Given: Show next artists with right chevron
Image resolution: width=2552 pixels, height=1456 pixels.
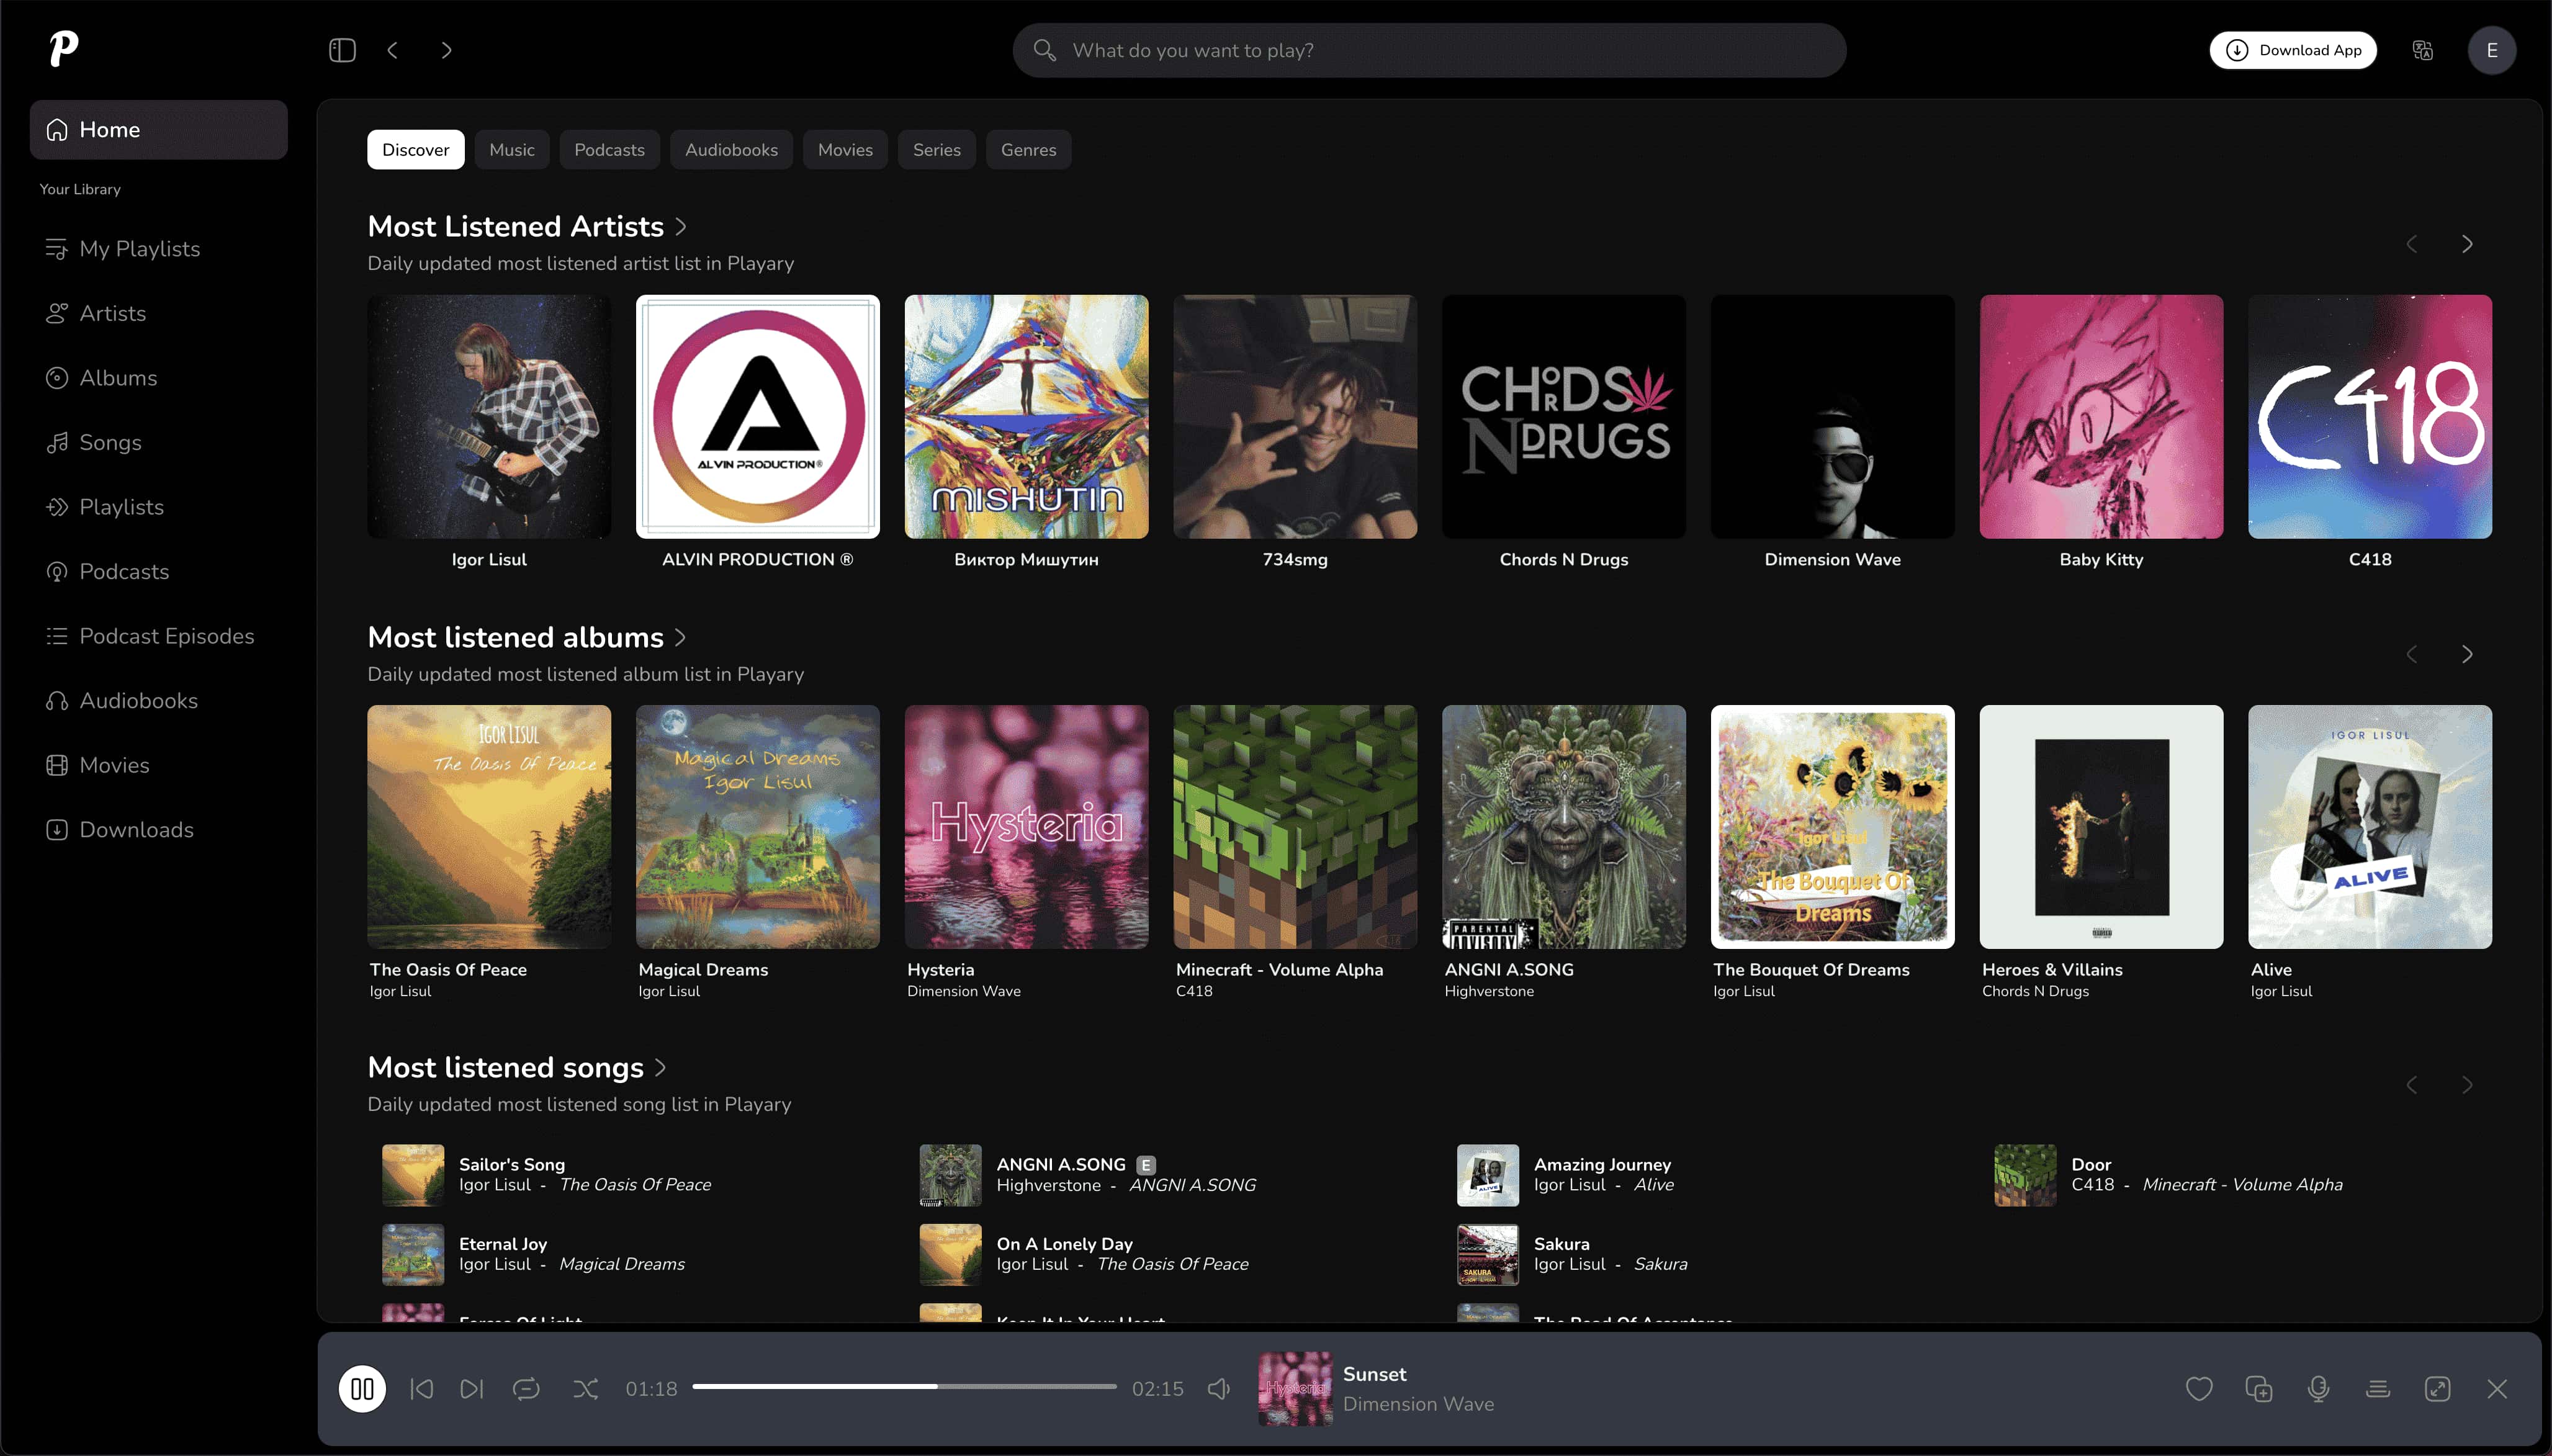Looking at the screenshot, I should 2467,244.
